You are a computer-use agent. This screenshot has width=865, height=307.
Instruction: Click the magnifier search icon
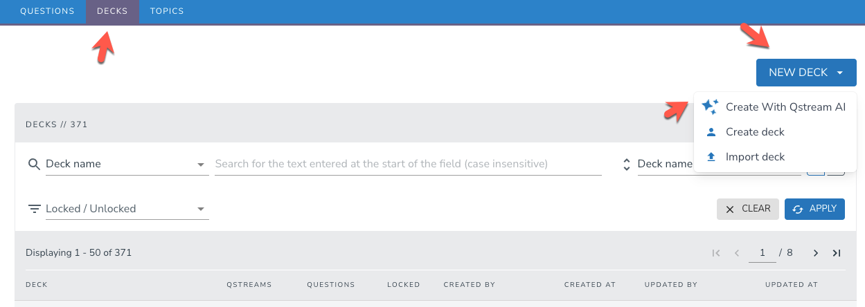pyautogui.click(x=34, y=165)
